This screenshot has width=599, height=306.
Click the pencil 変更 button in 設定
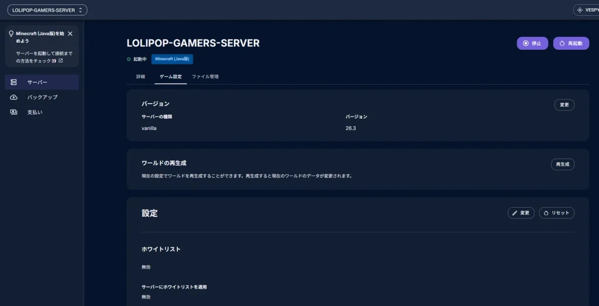pos(521,213)
